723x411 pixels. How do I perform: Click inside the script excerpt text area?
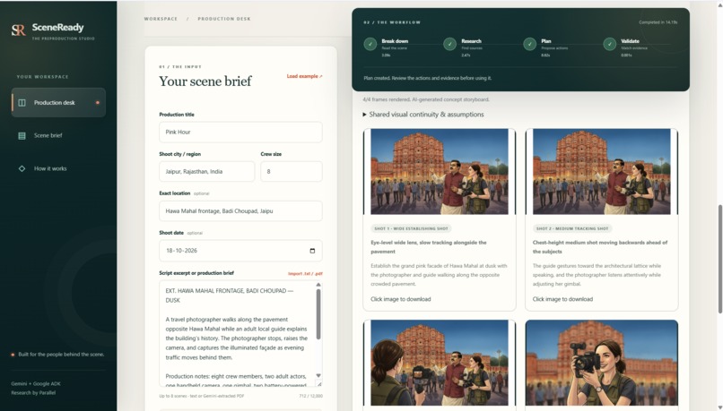(237, 334)
